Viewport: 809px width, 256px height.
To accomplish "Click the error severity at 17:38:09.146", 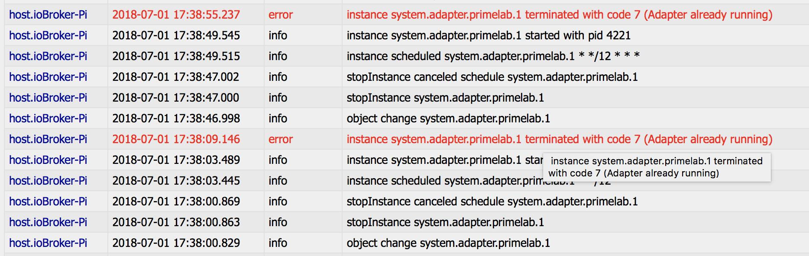I will click(281, 139).
